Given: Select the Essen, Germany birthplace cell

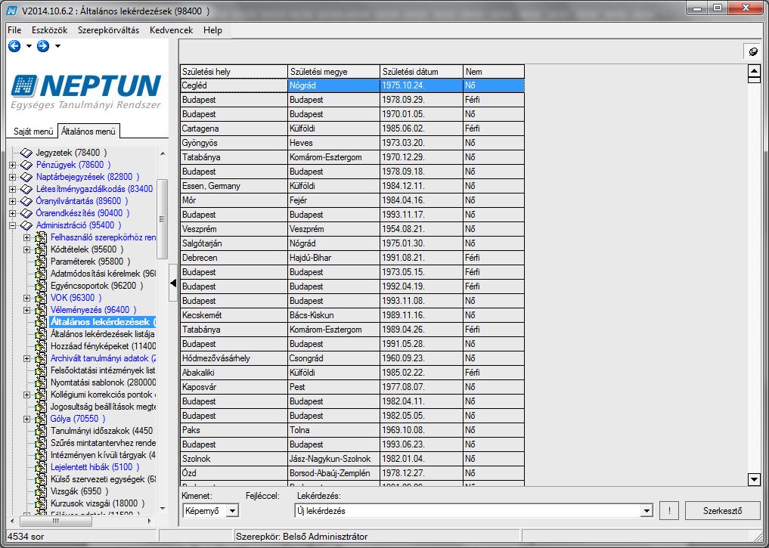Looking at the screenshot, I should click(234, 186).
